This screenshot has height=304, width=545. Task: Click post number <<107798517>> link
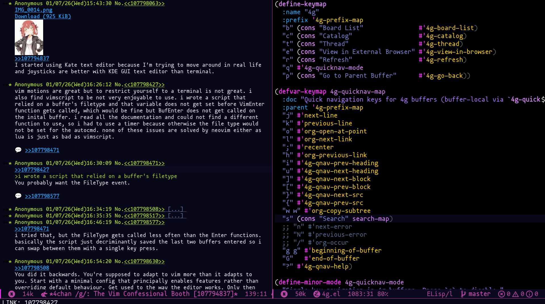click(144, 216)
